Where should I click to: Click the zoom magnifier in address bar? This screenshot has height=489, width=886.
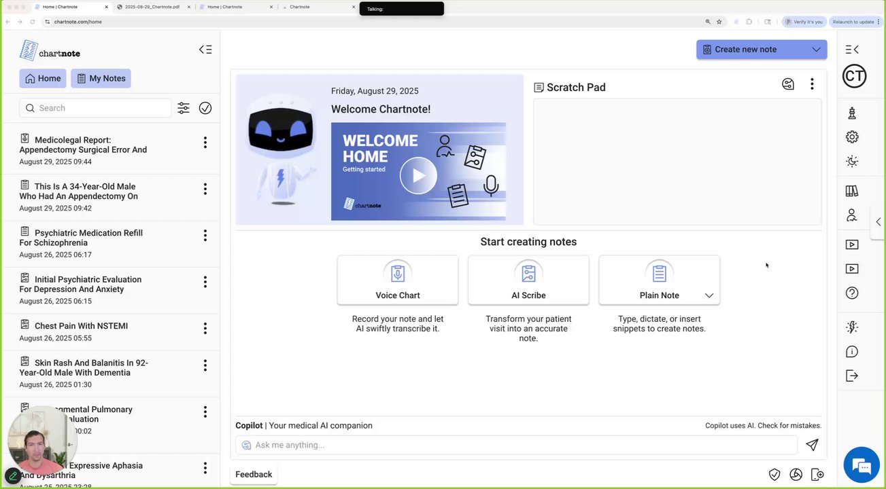(708, 22)
